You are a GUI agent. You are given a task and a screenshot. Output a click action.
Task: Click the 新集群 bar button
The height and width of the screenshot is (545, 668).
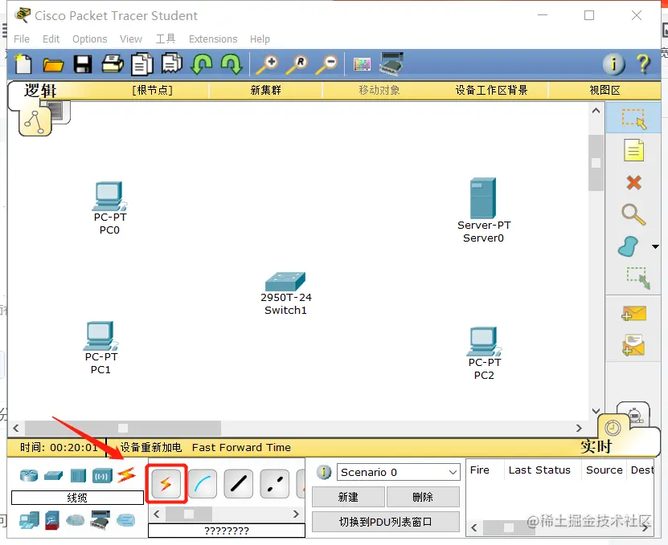pos(265,90)
